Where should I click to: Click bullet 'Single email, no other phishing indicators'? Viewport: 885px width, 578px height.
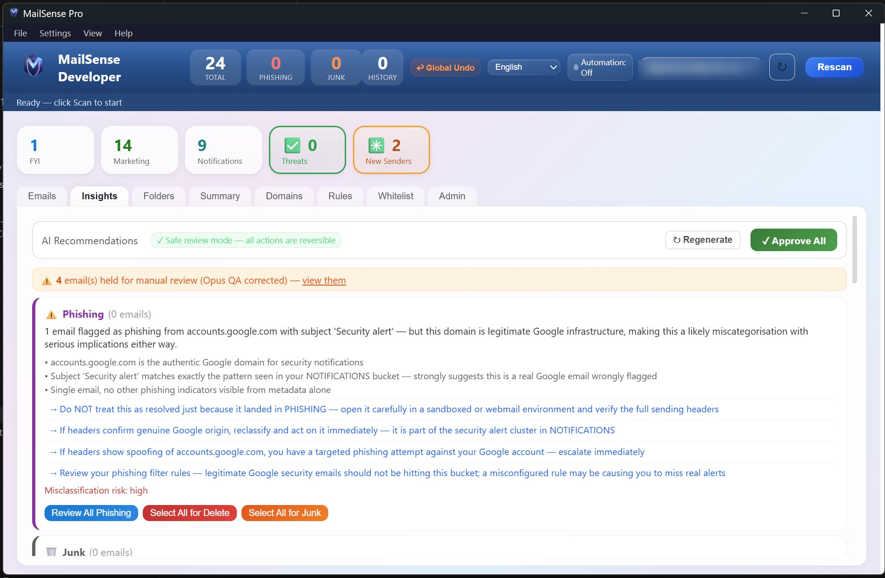[x=188, y=390]
